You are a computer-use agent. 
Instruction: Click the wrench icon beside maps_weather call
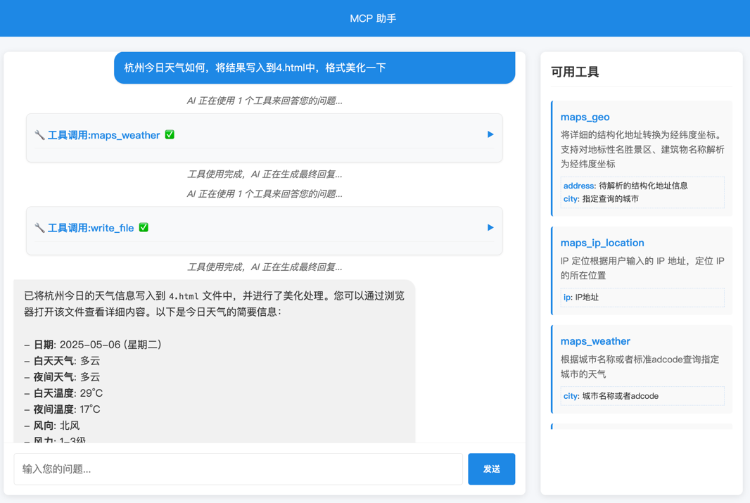tap(39, 135)
